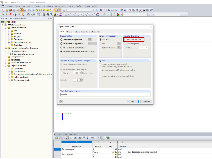Open the scale 100 dropdown
Screen dimensions: 212x159
pos(147,47)
